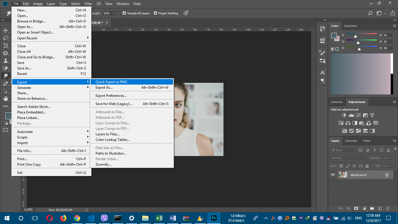Select the Smudge tool

6,76
